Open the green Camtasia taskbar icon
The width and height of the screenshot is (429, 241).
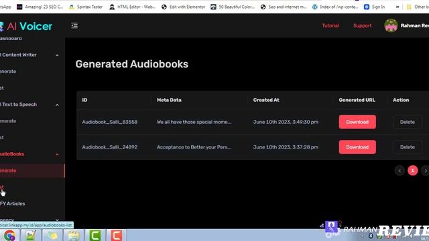pyautogui.click(x=95, y=235)
